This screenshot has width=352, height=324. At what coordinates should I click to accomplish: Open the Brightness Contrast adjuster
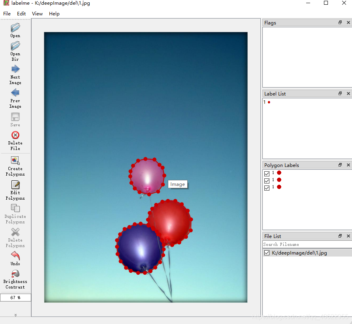pyautogui.click(x=15, y=276)
